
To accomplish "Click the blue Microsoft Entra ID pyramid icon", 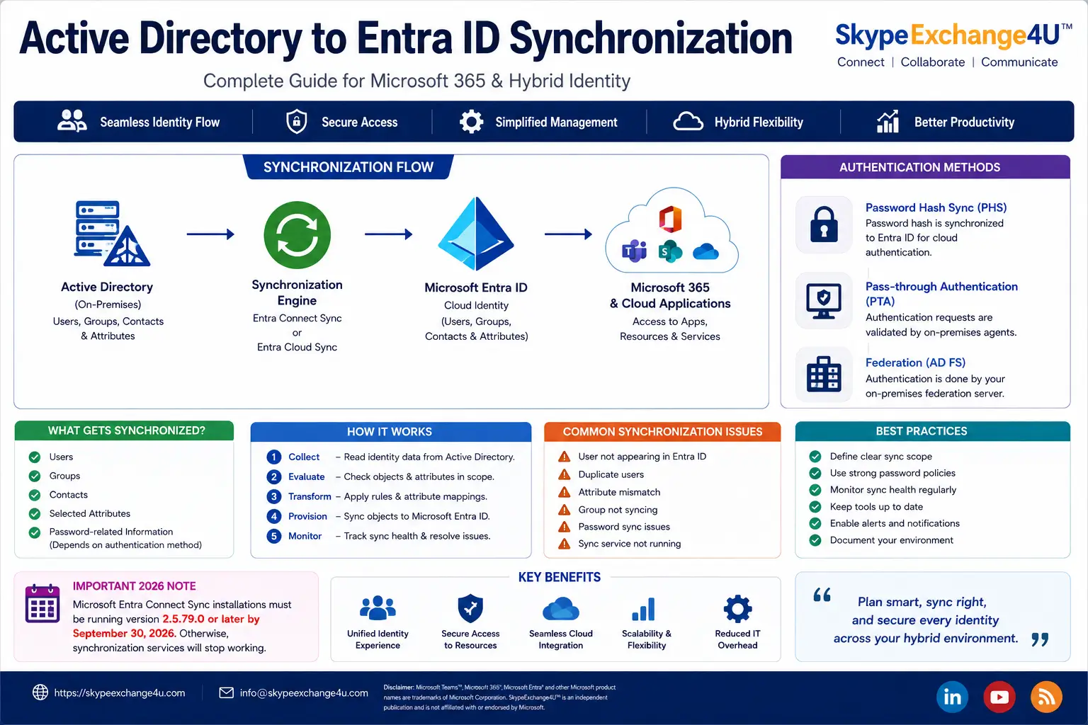I will tap(476, 234).
